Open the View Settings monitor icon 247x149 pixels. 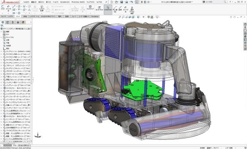[x=157, y=17]
